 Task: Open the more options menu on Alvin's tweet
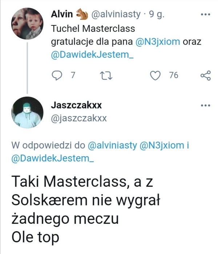click(206, 15)
